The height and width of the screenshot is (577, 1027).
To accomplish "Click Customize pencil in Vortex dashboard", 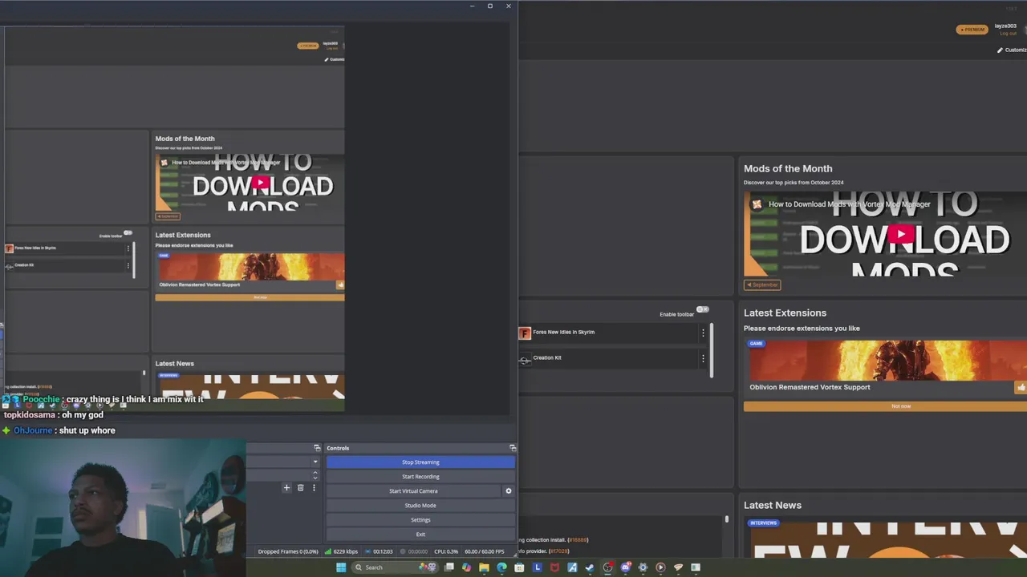I will coord(1011,50).
